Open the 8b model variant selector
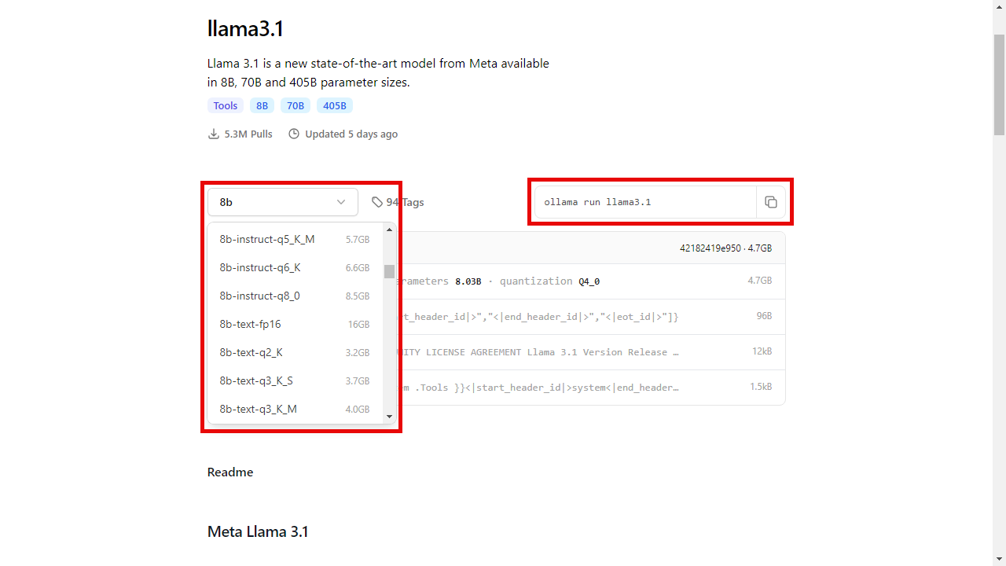 click(x=282, y=202)
